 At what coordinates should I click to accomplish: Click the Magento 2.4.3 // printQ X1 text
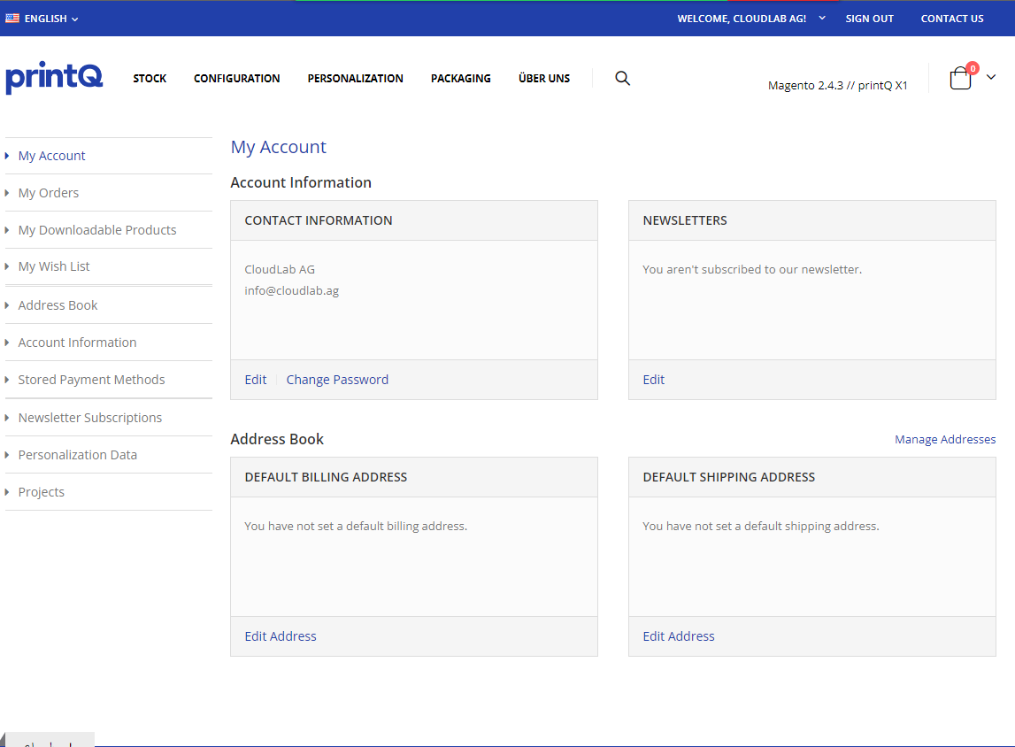[837, 86]
